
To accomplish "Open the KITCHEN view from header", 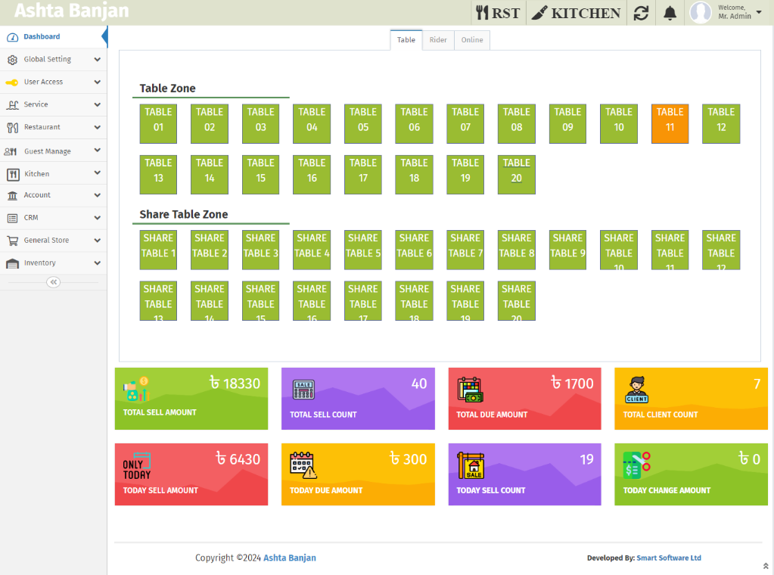I will pyautogui.click(x=576, y=13).
